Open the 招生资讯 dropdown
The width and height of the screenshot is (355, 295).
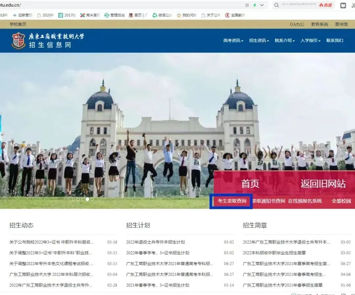point(258,40)
